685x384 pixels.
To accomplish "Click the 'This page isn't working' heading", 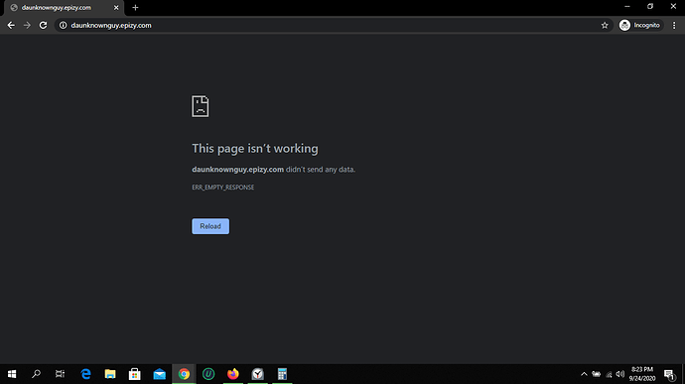I will coord(255,149).
